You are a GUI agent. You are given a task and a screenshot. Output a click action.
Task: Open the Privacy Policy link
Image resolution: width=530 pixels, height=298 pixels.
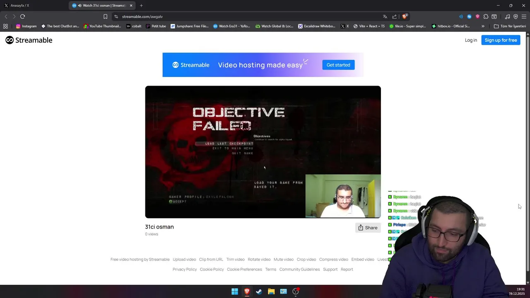(185, 269)
